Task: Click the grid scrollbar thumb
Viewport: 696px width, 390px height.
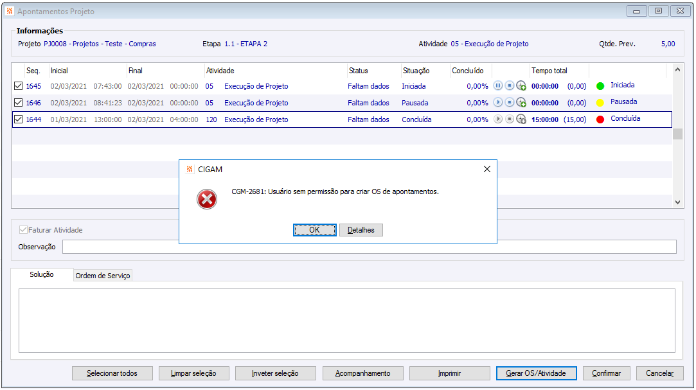Action: point(677,134)
